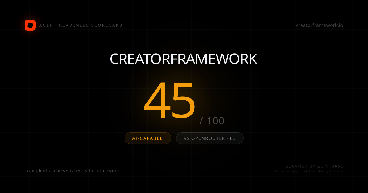Click the '/ 100' score denominator
Image resolution: width=368 pixels, height=193 pixels.
click(x=212, y=121)
